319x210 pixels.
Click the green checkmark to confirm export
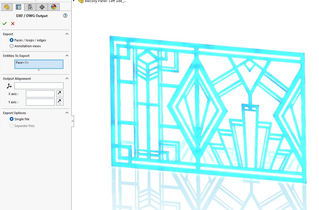[x=4, y=23]
